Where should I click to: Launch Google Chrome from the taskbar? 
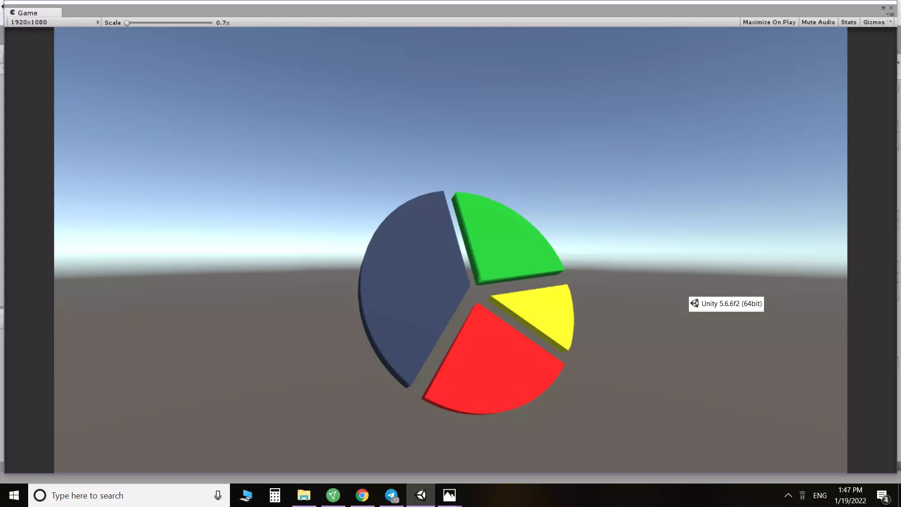[362, 495]
